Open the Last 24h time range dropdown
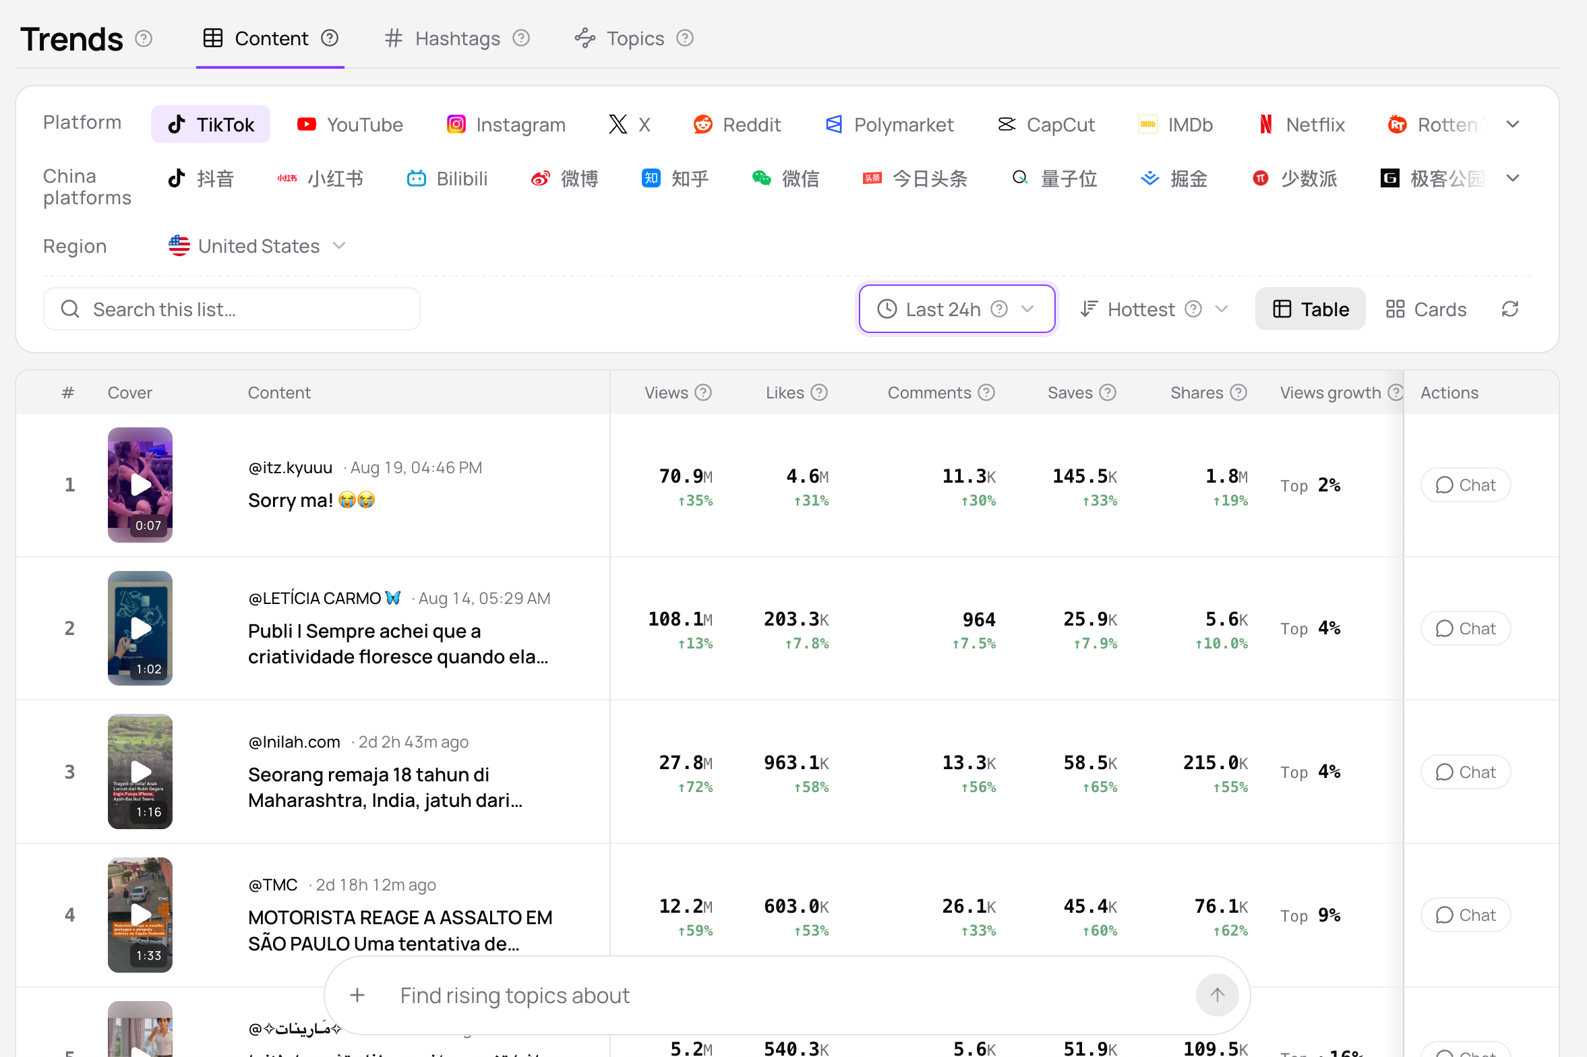Viewport: 1587px width, 1057px height. 957,309
